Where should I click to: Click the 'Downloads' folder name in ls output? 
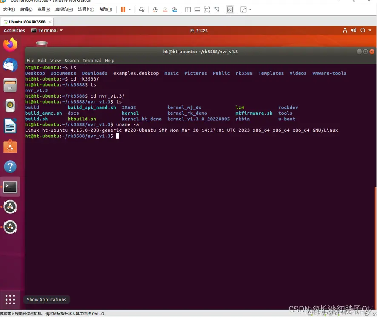94,73
